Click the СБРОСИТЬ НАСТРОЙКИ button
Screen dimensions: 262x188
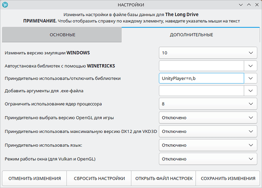(x=99, y=178)
